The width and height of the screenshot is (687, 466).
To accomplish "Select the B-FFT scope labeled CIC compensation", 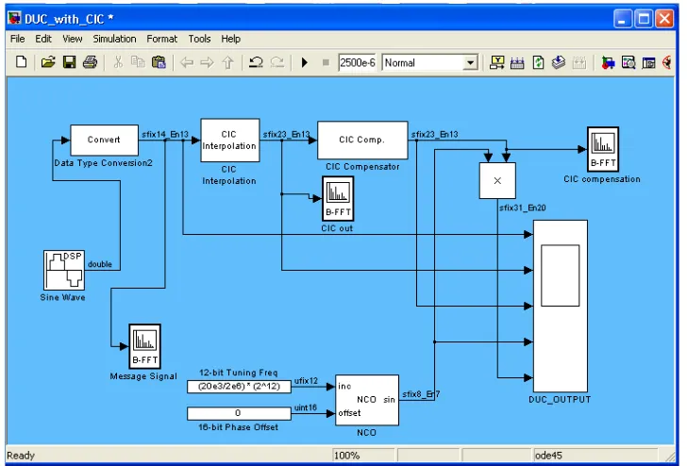I will coord(603,149).
